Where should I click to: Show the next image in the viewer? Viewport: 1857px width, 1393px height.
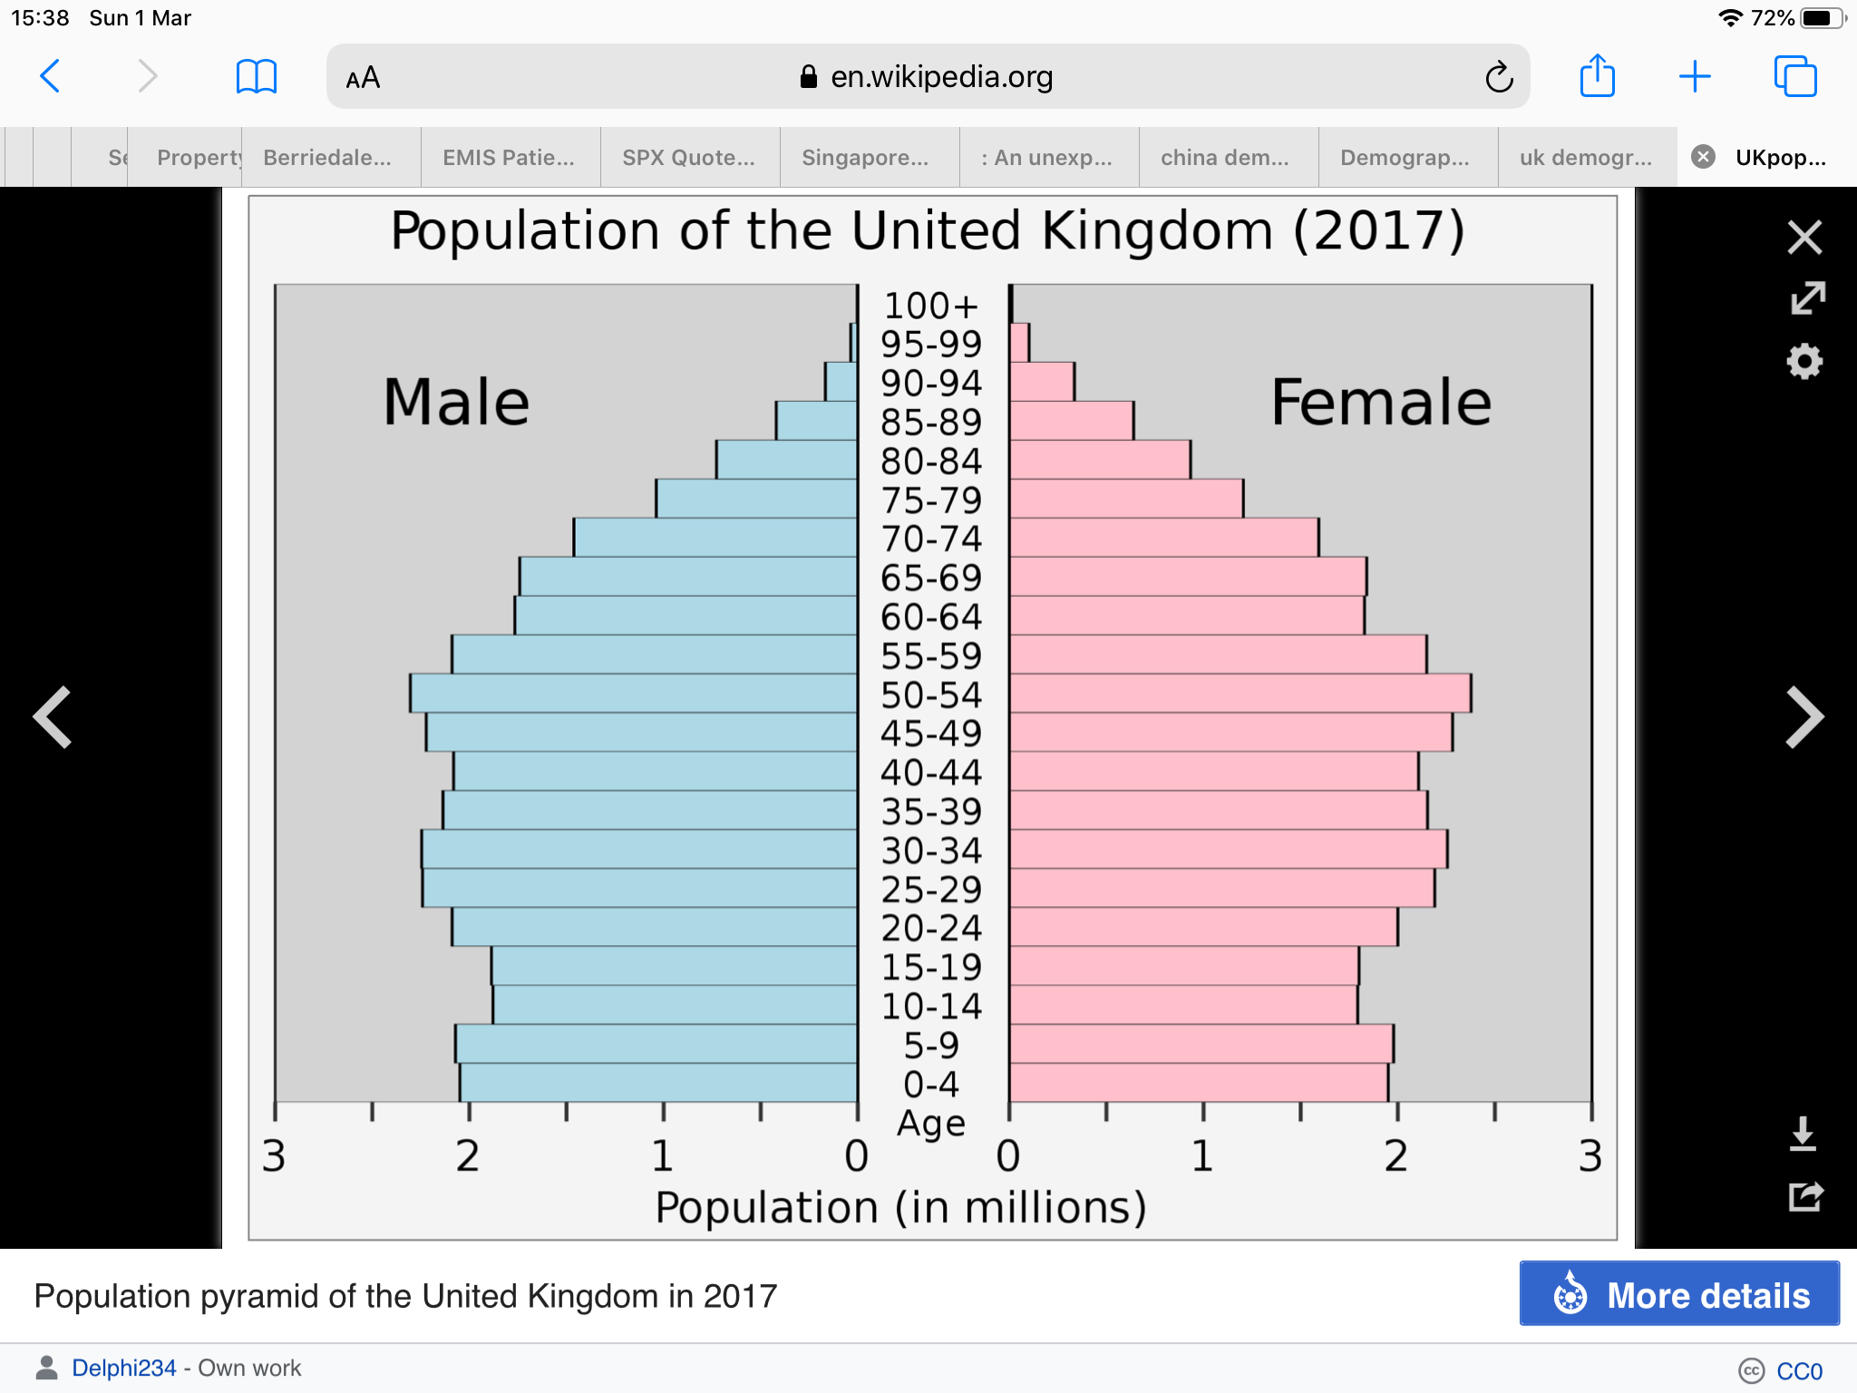pyautogui.click(x=1803, y=717)
